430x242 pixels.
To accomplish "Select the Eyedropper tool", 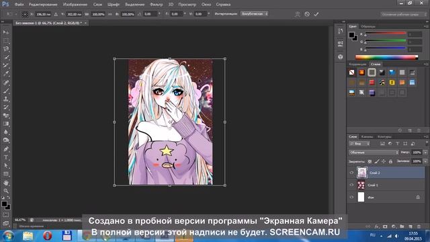I will click(6, 74).
